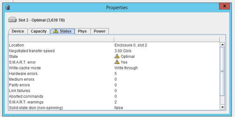Select the Status tab
Image resolution: width=235 pixels, height=117 pixels.
62,31
